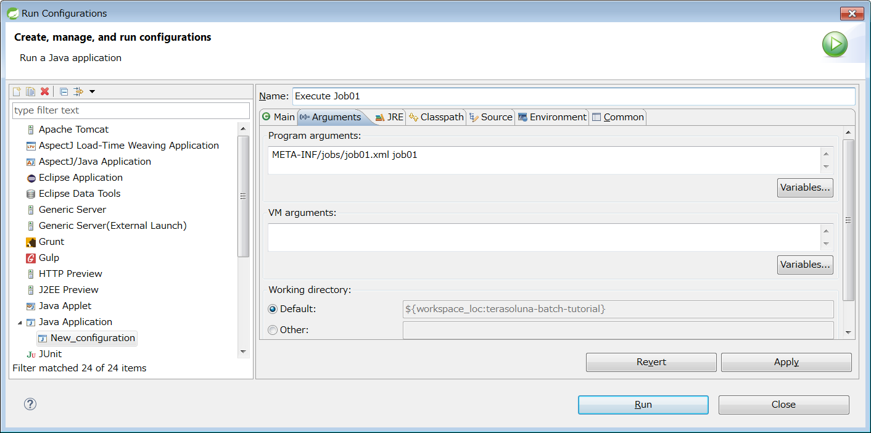
Task: Click the AspectJ Load-Time Weaving Application icon
Action: pyautogui.click(x=31, y=146)
